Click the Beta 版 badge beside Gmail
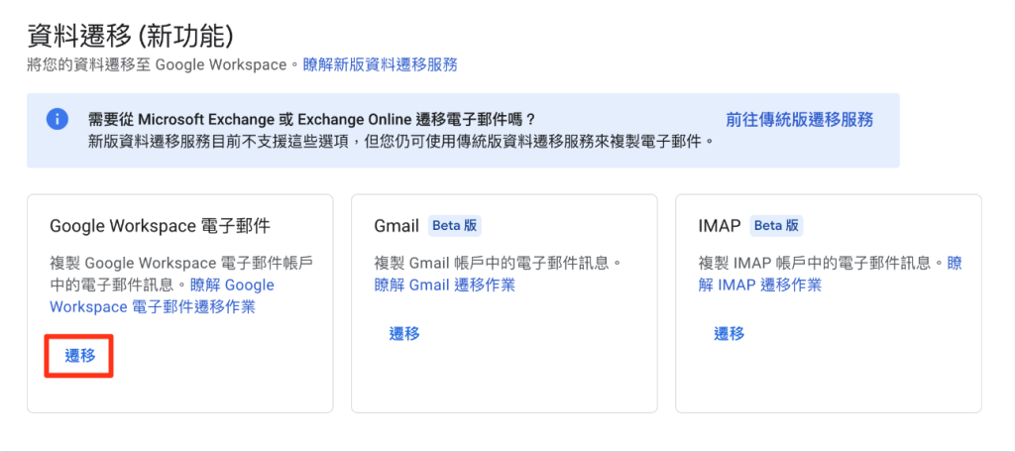1015x452 pixels. pos(454,226)
